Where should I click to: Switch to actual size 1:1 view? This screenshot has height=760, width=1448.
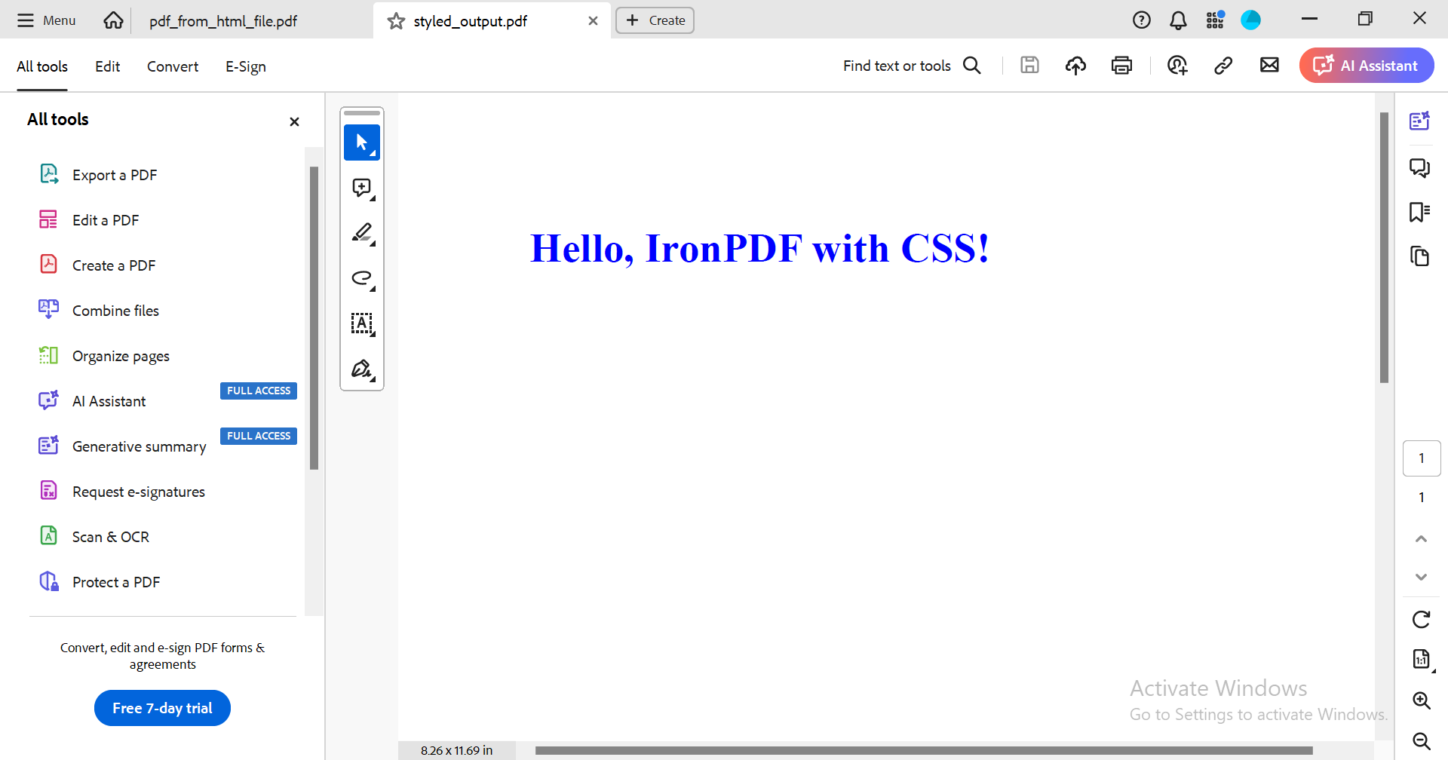1421,659
